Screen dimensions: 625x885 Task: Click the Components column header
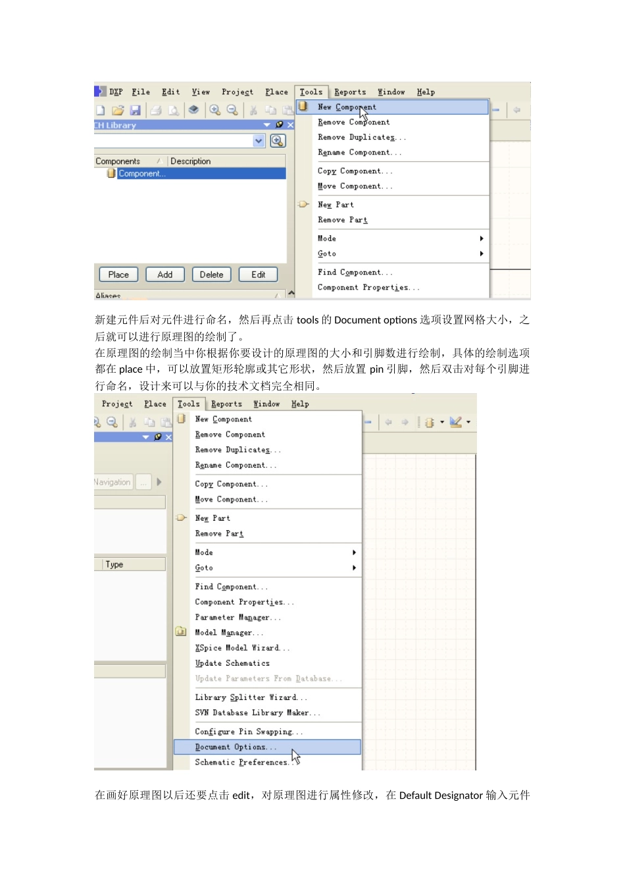tap(130, 161)
